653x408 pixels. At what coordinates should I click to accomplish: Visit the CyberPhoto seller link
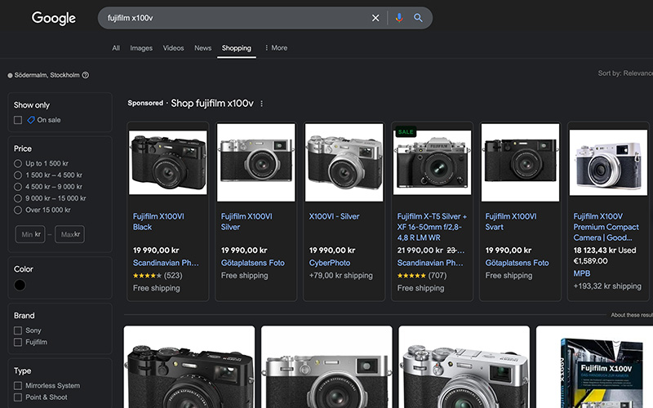point(330,263)
